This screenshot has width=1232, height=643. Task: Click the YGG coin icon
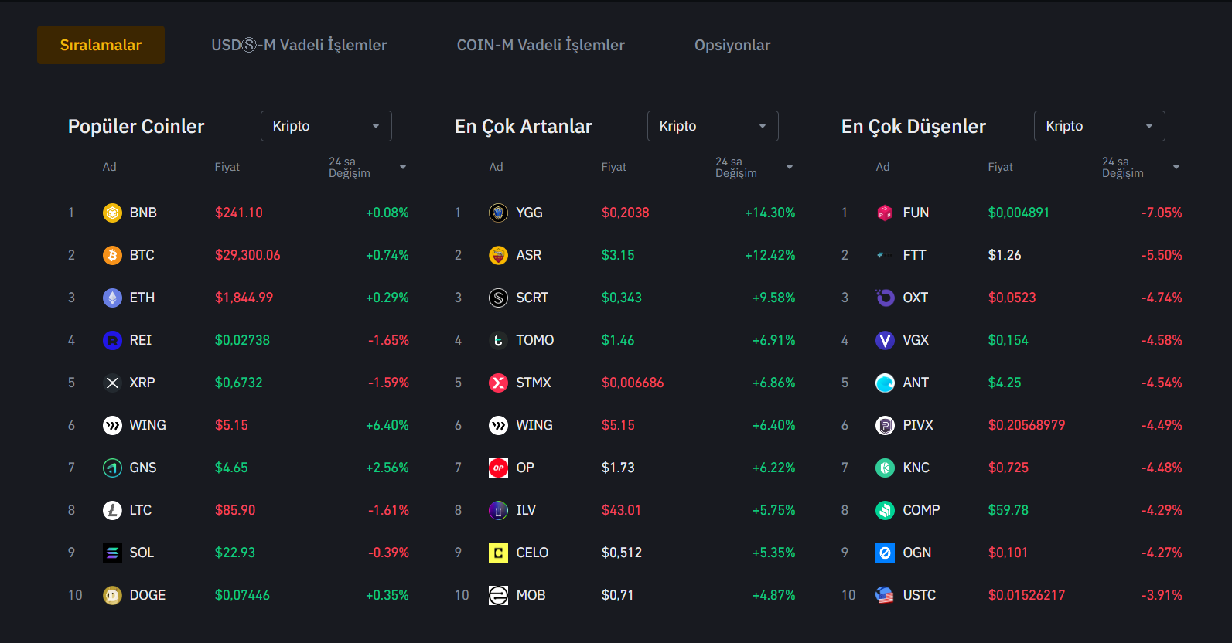pos(499,213)
